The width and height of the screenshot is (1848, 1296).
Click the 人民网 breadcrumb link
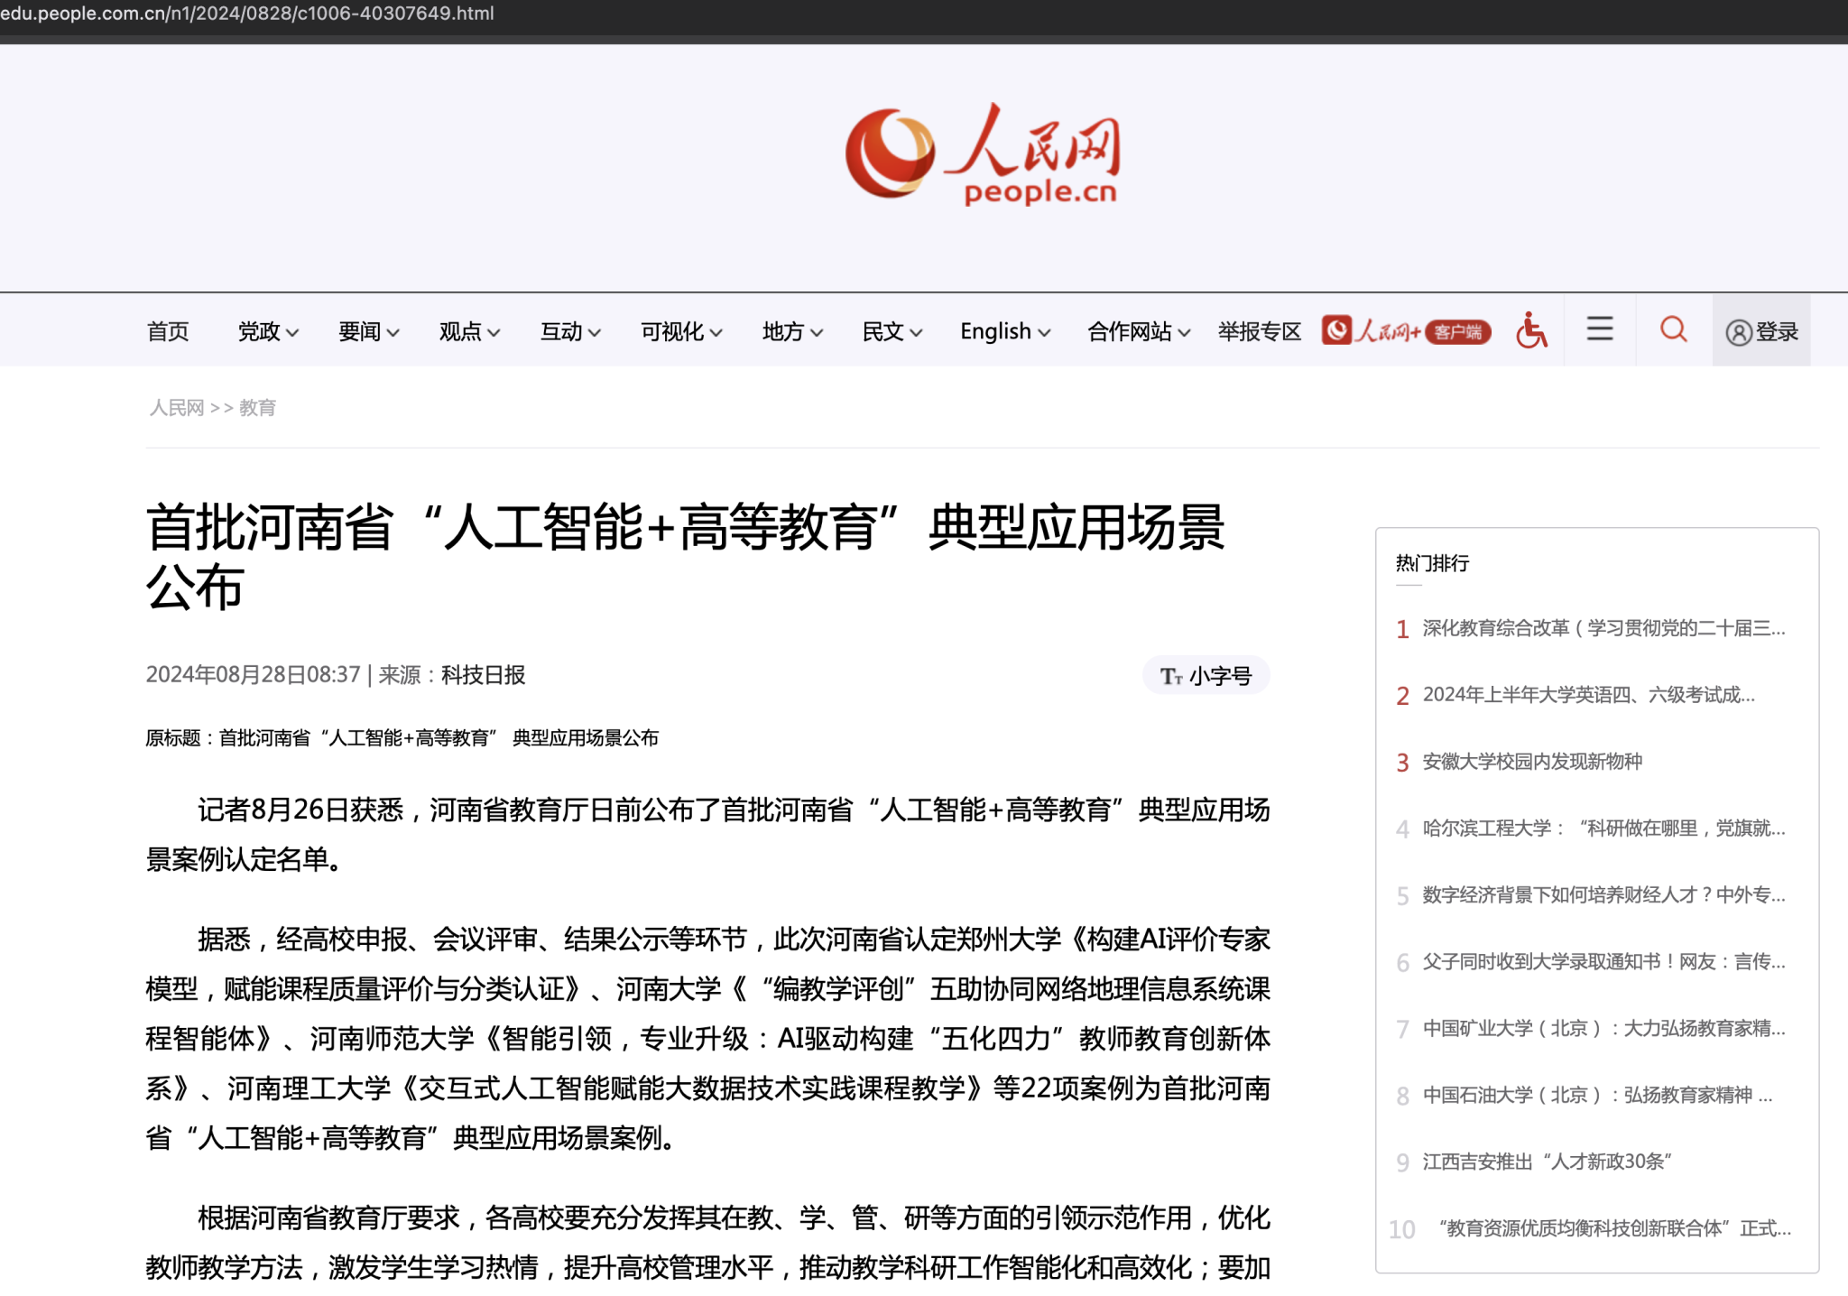177,408
